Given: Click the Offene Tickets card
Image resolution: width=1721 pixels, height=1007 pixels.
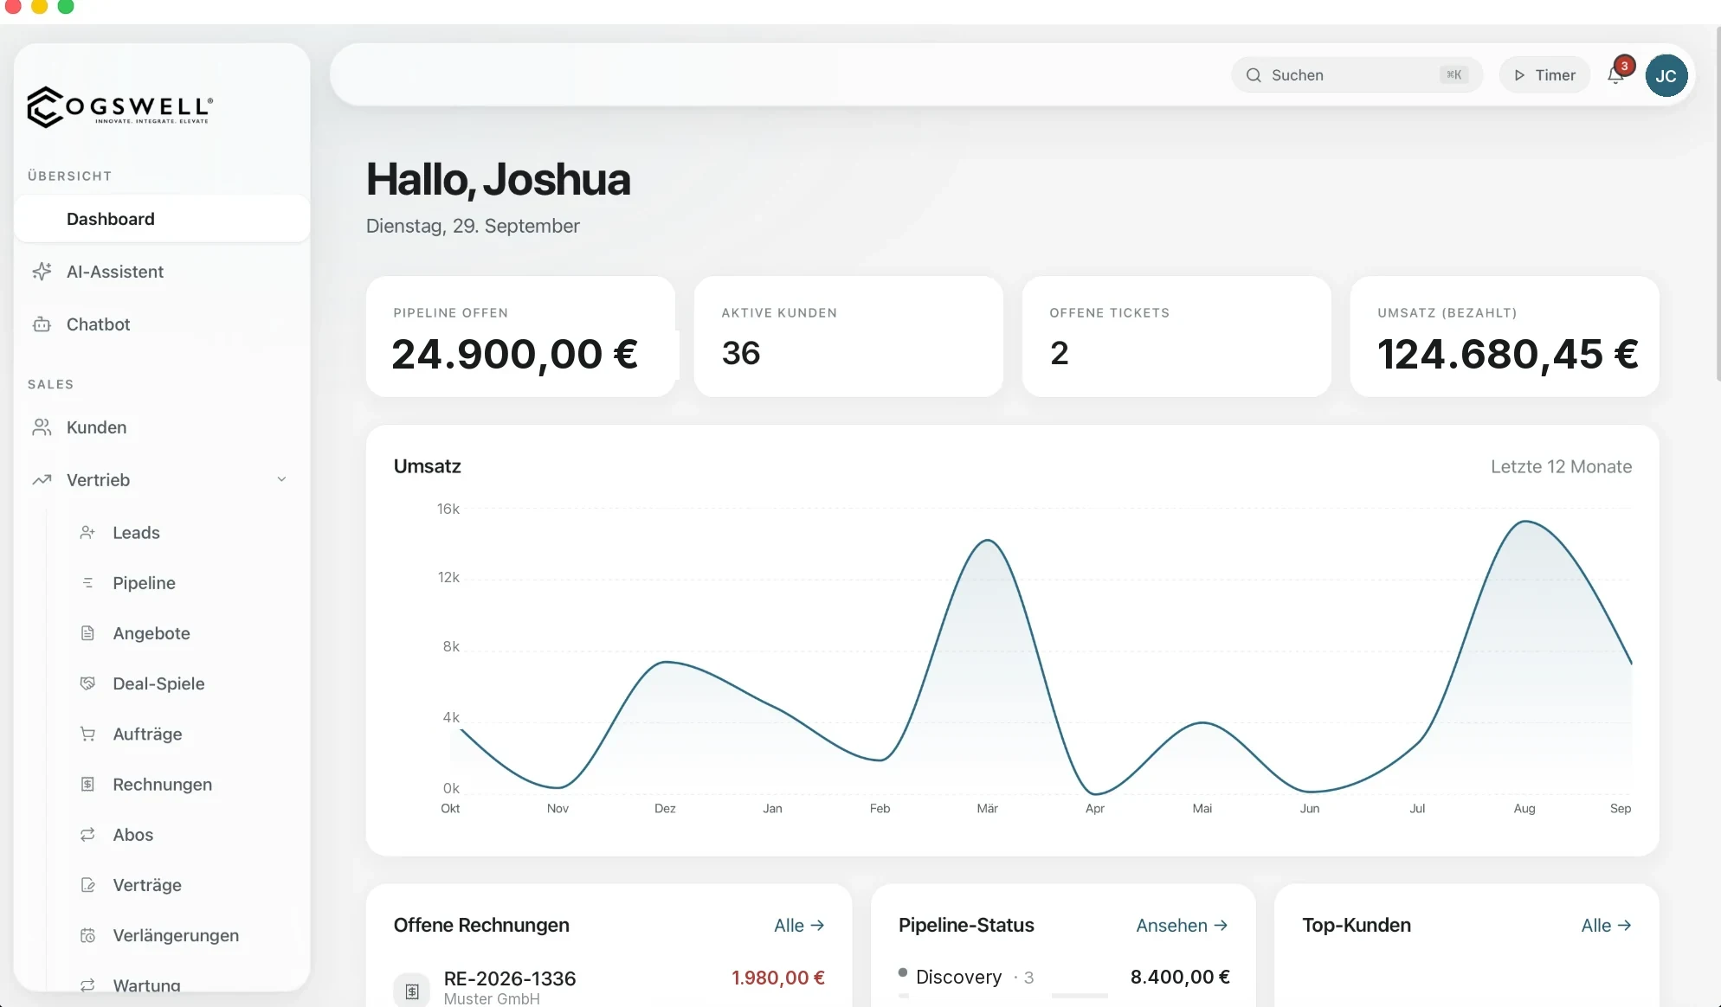Looking at the screenshot, I should (1176, 337).
